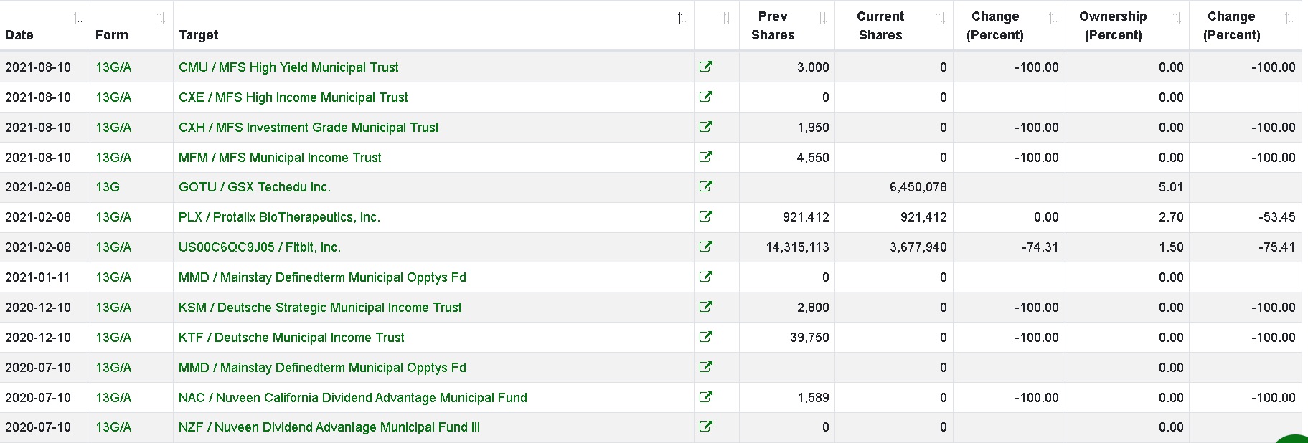Sort by Prev Shares column
This screenshot has width=1308, height=443.
coord(822,19)
